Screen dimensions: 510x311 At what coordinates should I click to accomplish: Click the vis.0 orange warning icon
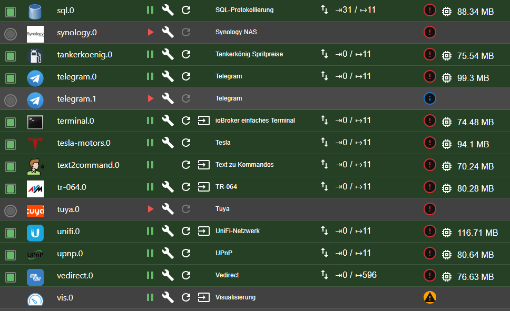430,297
